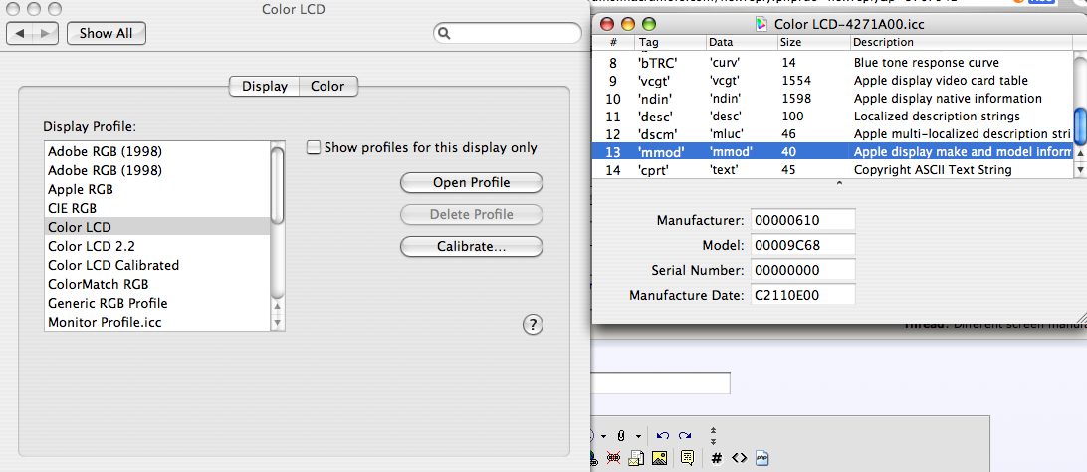Insert email link icon in editor
Image resolution: width=1087 pixels, height=472 pixels.
[x=636, y=457]
